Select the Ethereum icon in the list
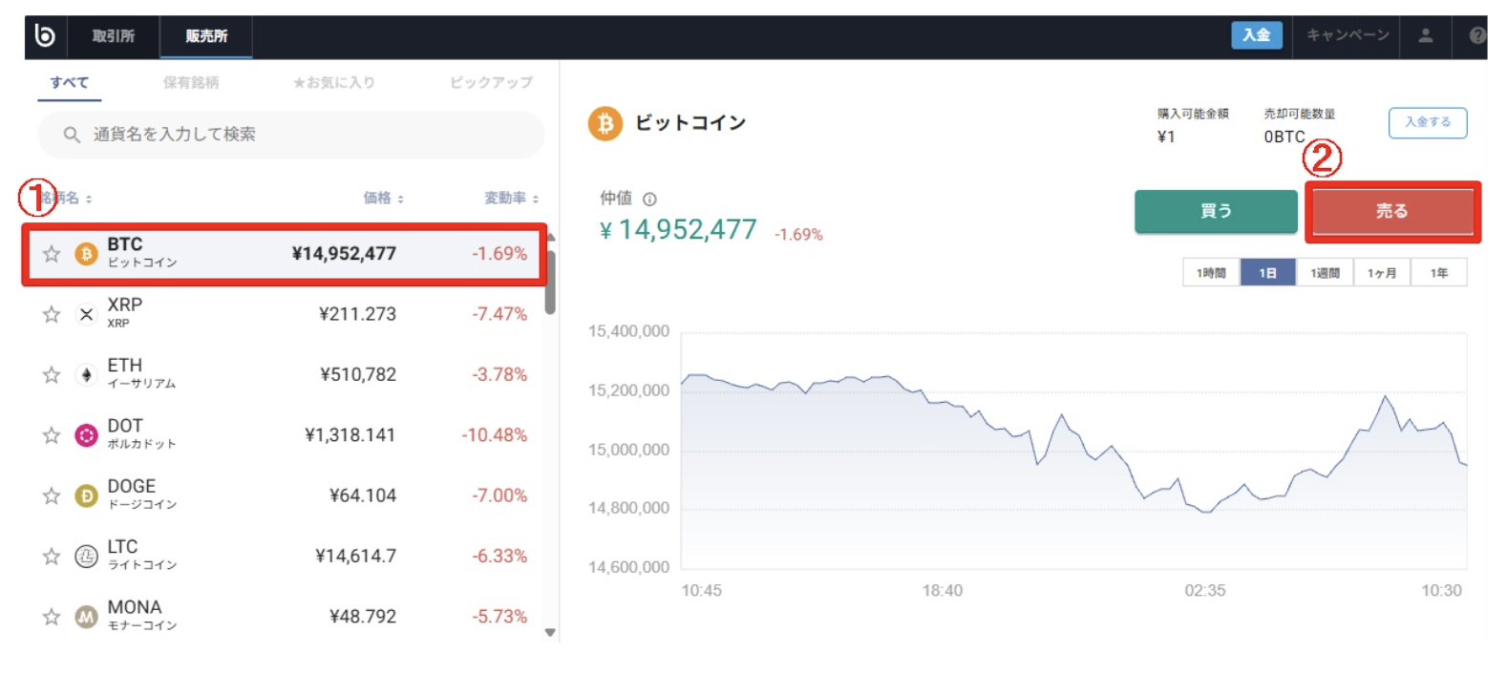1507x674 pixels. click(x=86, y=373)
